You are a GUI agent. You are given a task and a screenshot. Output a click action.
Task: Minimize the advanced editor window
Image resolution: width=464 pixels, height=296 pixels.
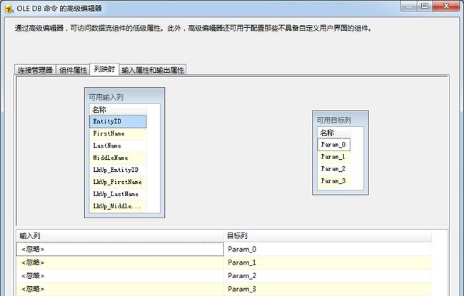(410, 6)
